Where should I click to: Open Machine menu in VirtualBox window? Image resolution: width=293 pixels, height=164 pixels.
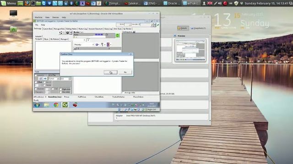point(38,17)
